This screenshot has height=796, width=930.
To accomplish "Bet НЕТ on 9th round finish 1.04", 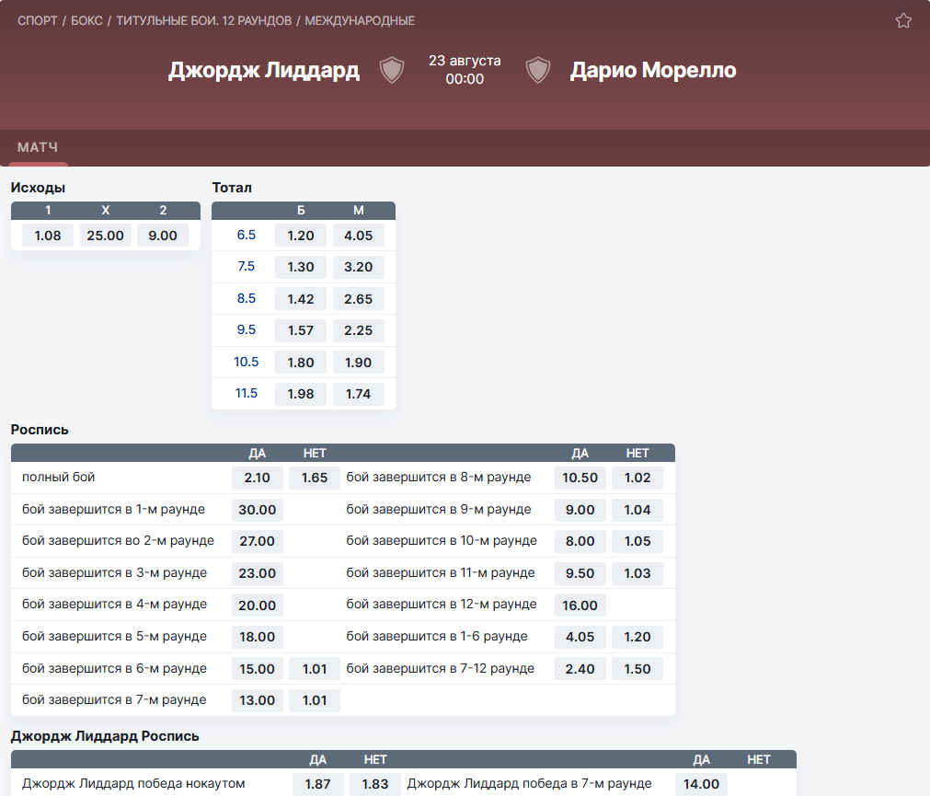I will 637,510.
